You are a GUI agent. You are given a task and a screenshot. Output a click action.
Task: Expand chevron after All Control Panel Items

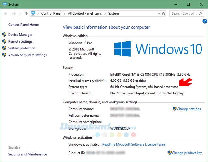click(105, 14)
